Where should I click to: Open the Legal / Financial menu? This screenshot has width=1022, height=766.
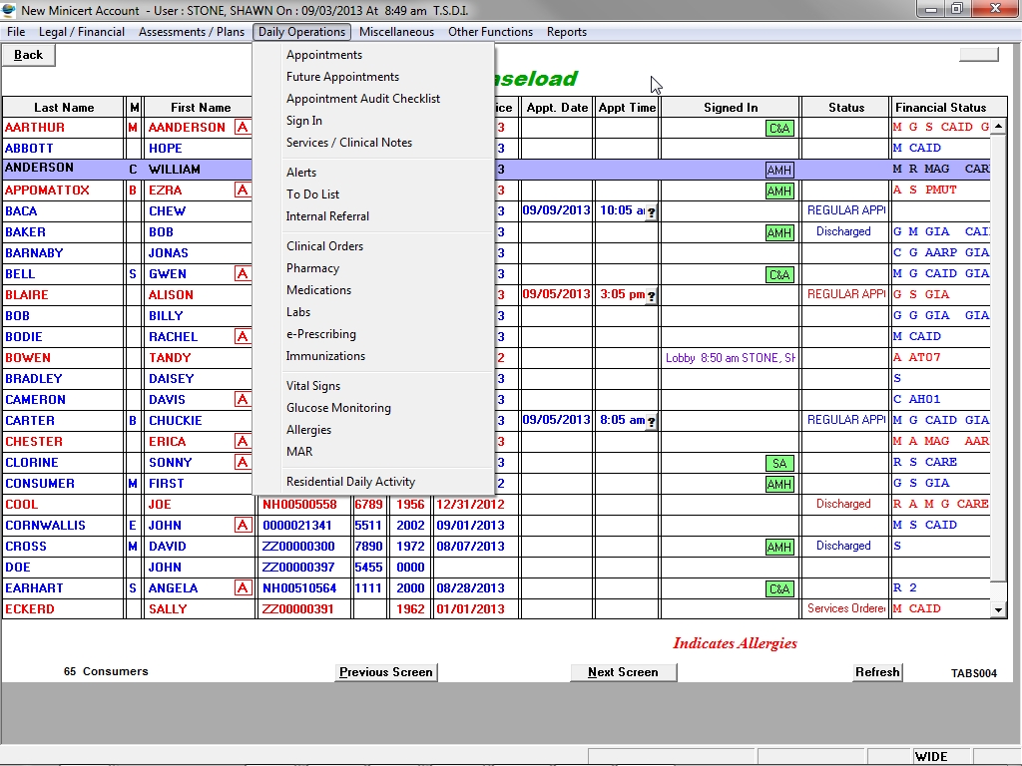82,32
